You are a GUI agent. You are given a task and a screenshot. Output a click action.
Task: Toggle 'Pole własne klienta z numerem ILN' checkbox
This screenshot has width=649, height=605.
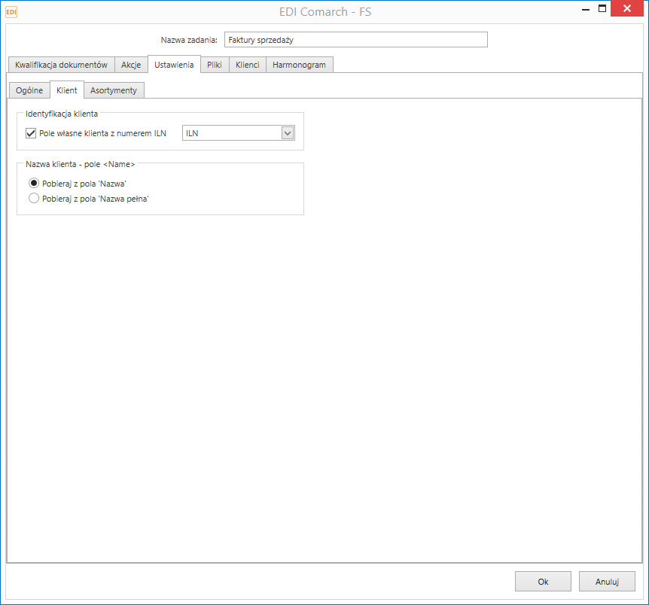point(31,133)
